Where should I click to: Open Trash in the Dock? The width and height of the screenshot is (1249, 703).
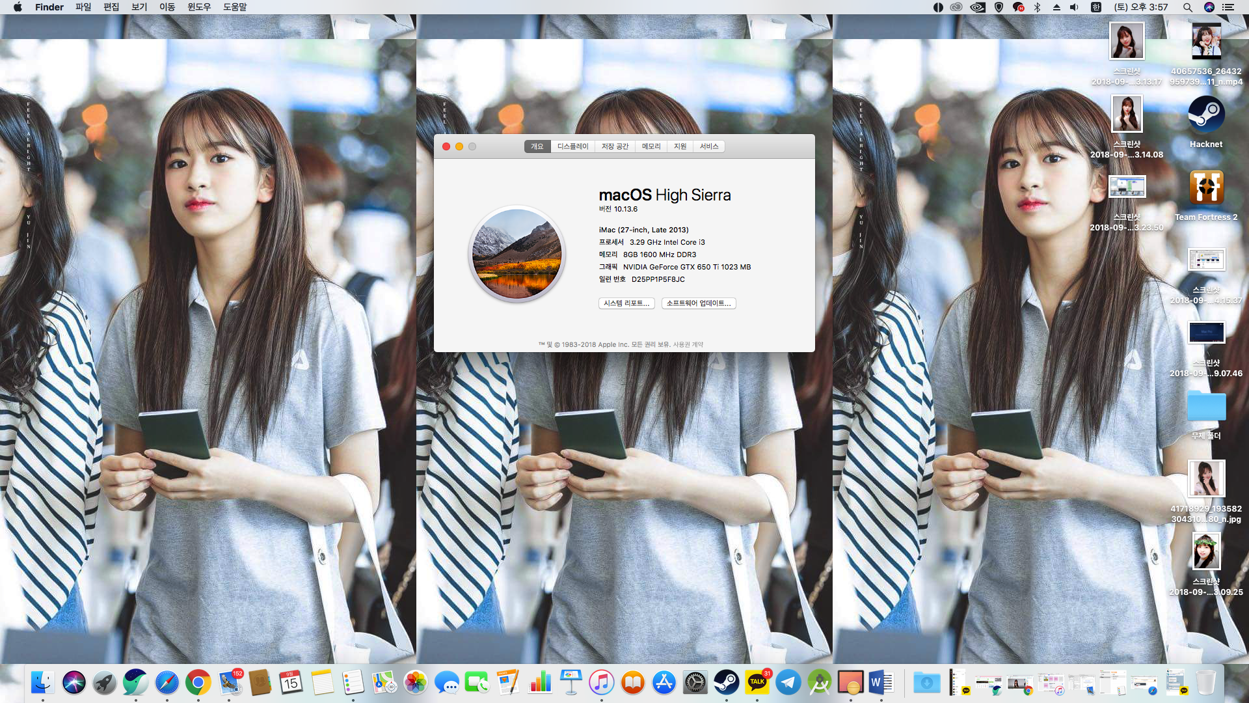[1205, 682]
